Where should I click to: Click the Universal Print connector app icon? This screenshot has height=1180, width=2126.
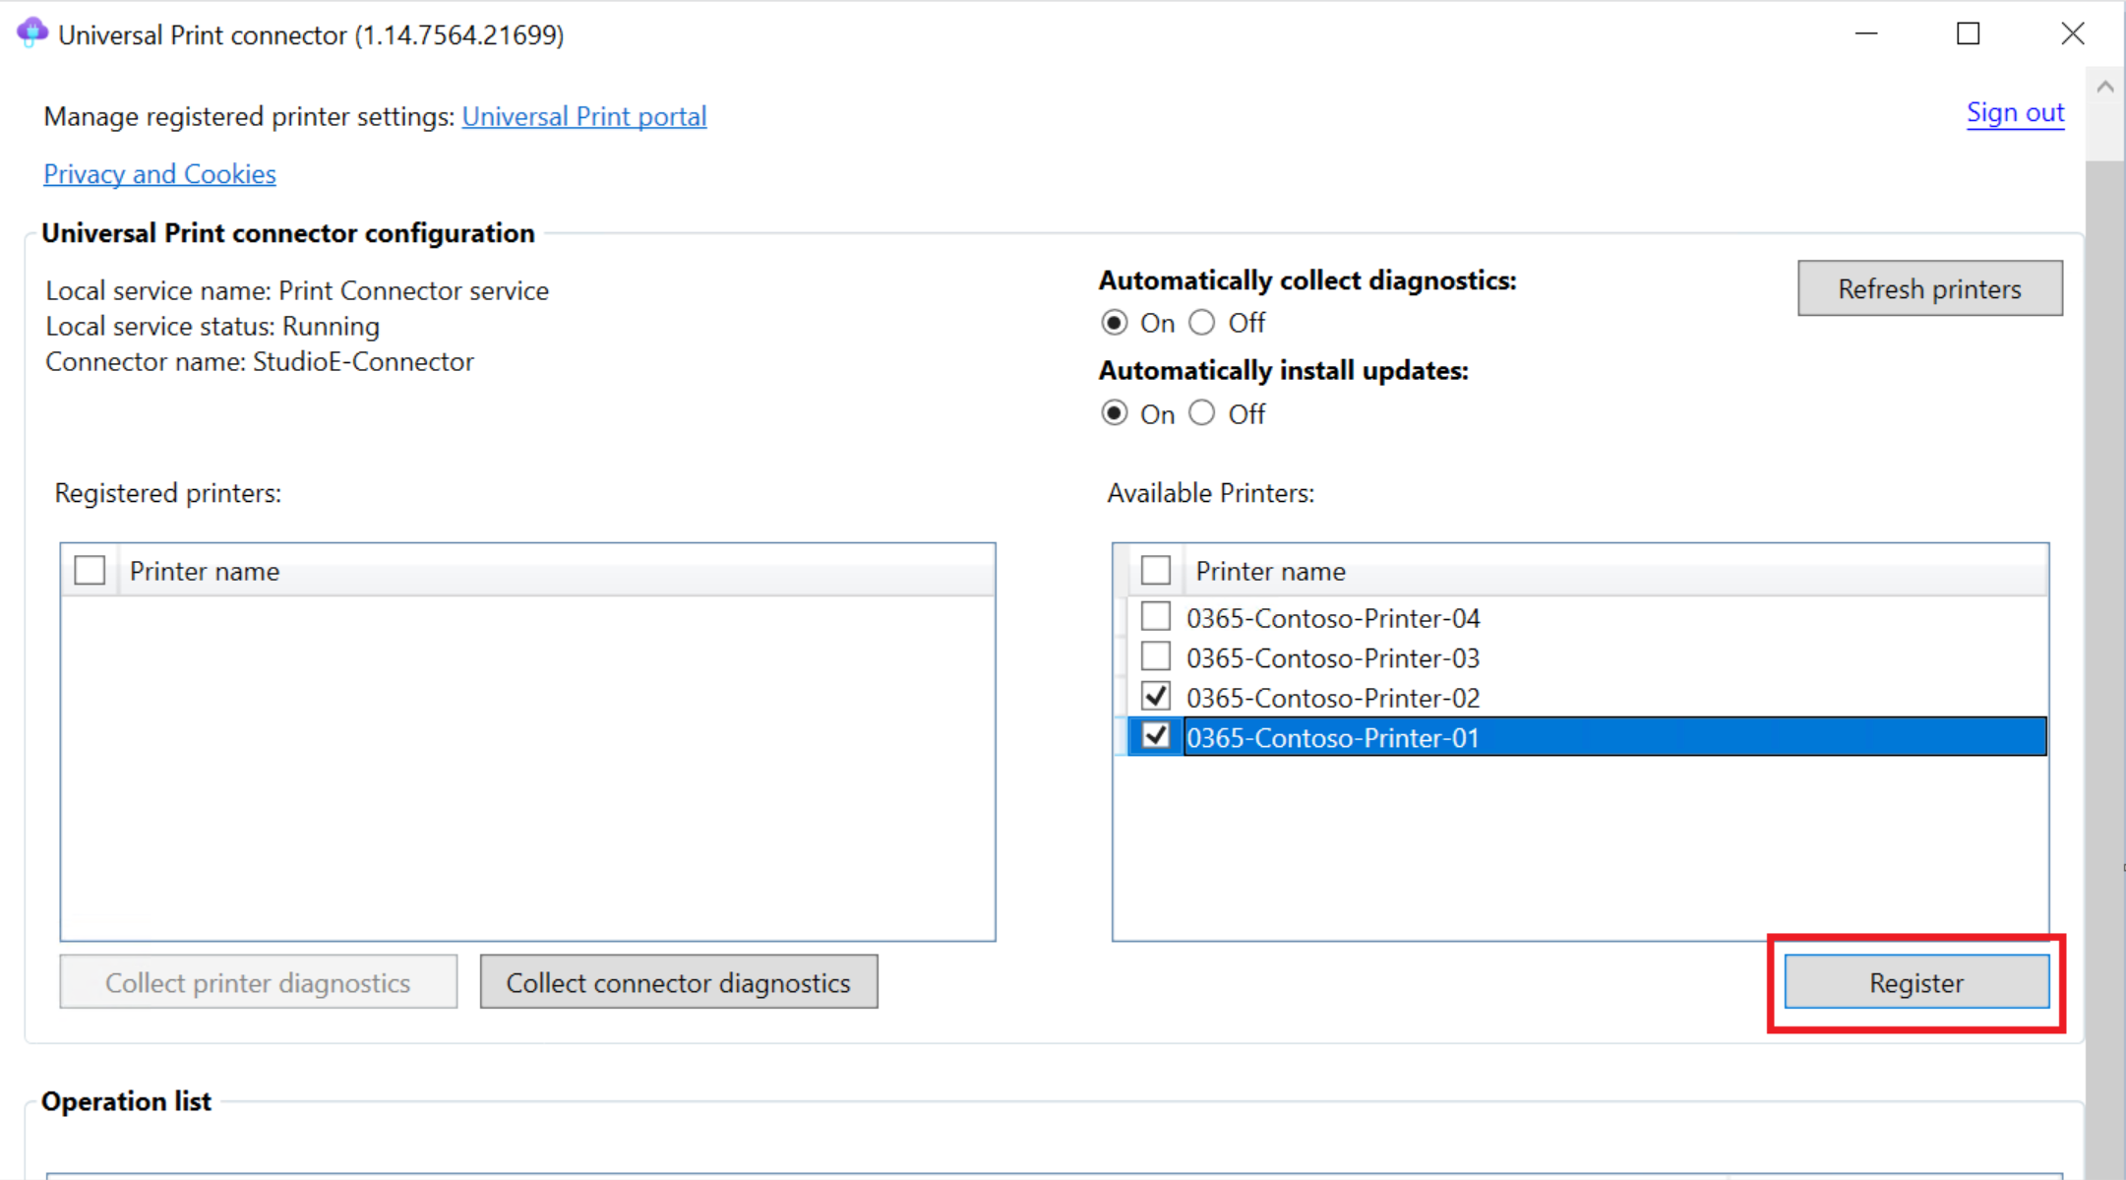pyautogui.click(x=31, y=30)
